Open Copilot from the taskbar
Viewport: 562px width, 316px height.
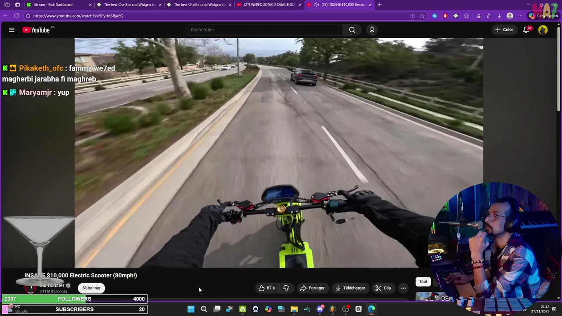(268, 309)
